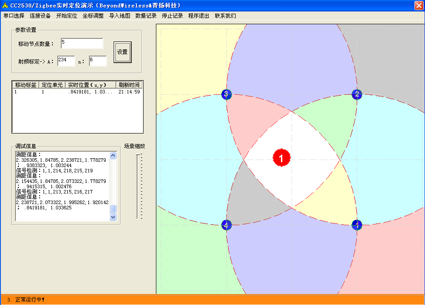Select blue anchor node 4 on map

[226, 225]
